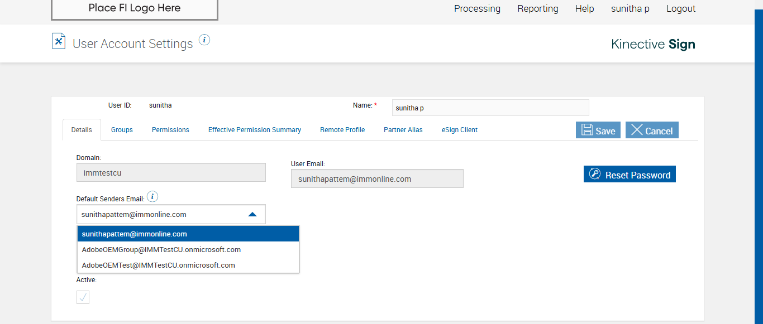Click the Name input field
763x324 pixels.
490,108
